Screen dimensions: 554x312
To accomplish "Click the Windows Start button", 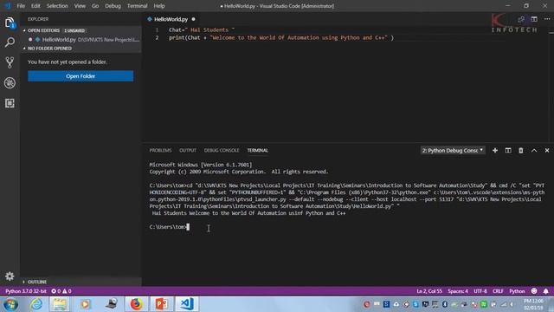I will click(x=10, y=304).
